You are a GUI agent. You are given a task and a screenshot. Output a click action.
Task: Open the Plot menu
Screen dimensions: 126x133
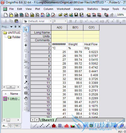[x=38, y=9]
